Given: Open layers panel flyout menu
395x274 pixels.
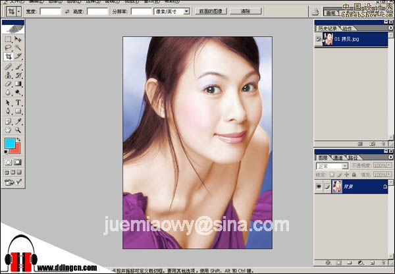Looking at the screenshot, I should tap(390, 157).
